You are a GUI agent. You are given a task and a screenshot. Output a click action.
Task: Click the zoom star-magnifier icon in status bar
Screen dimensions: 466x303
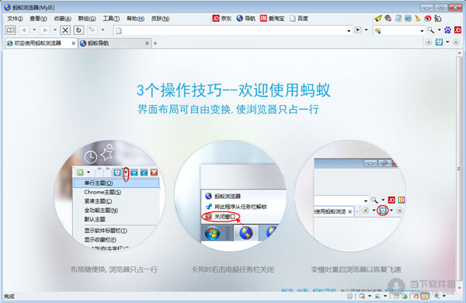point(436,296)
